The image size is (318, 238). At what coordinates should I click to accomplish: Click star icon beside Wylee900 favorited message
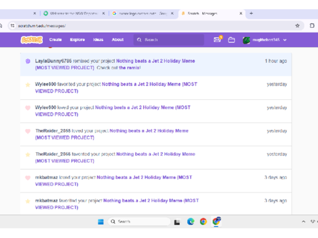tap(28, 85)
